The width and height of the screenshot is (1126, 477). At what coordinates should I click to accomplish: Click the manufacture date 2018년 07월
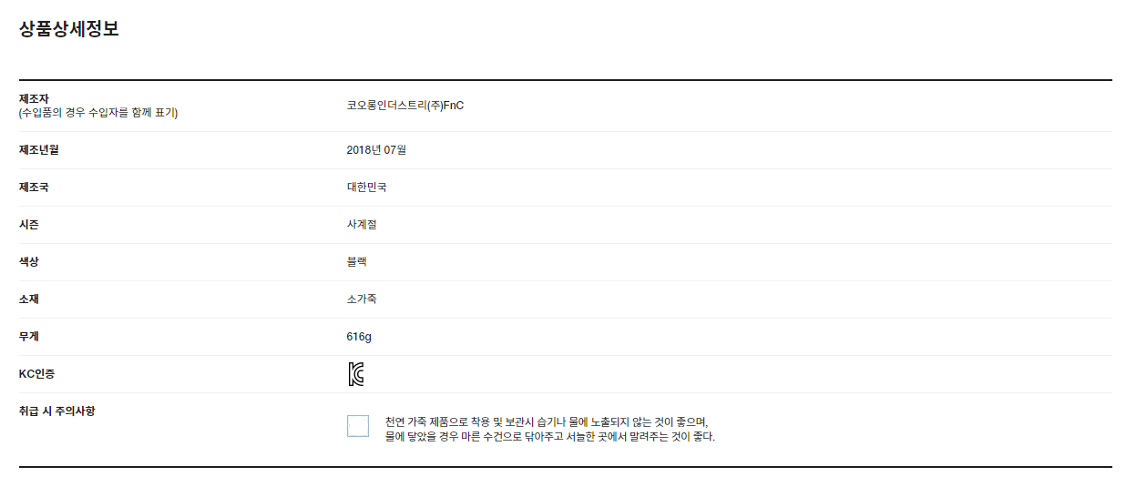click(x=376, y=150)
